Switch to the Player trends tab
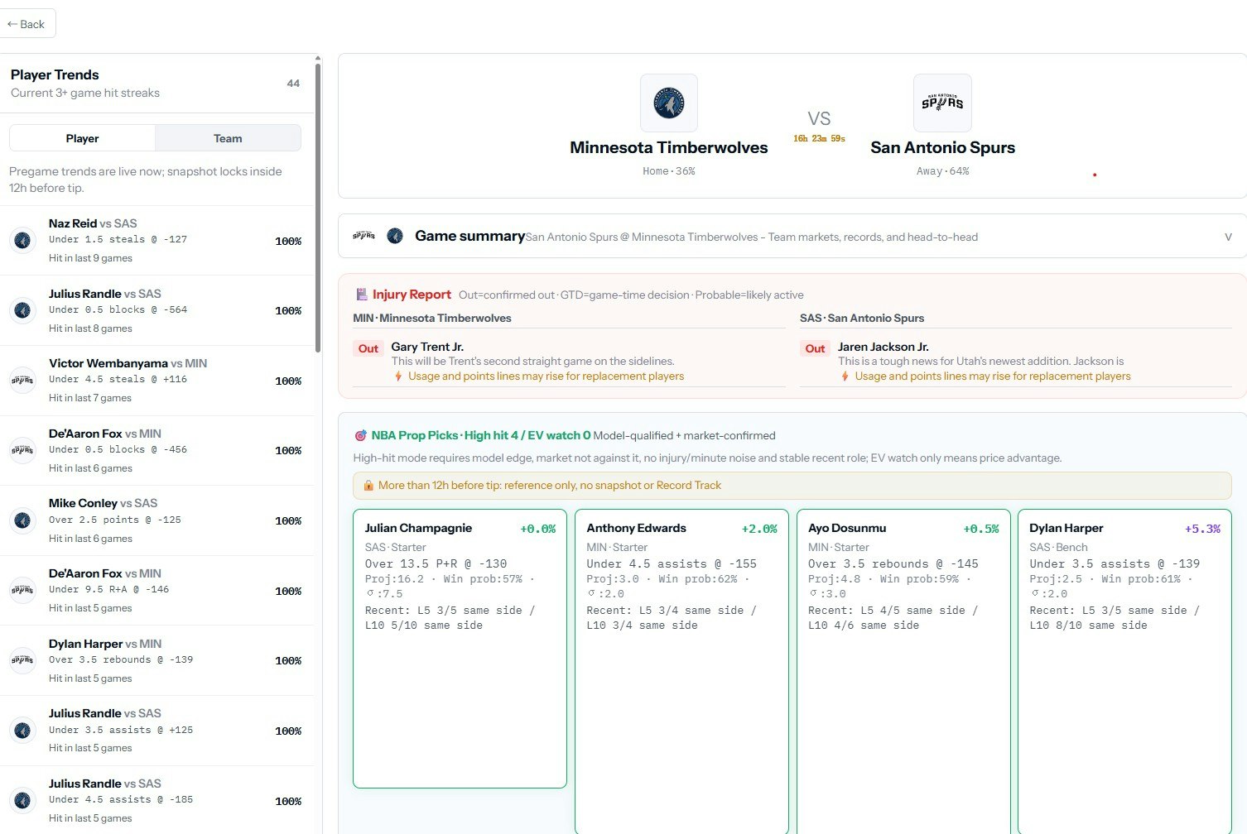This screenshot has width=1247, height=834. [82, 138]
